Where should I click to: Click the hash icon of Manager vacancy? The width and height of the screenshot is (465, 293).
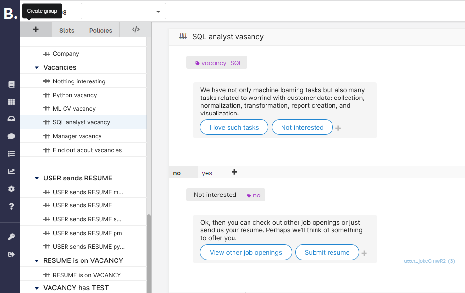[46, 136]
